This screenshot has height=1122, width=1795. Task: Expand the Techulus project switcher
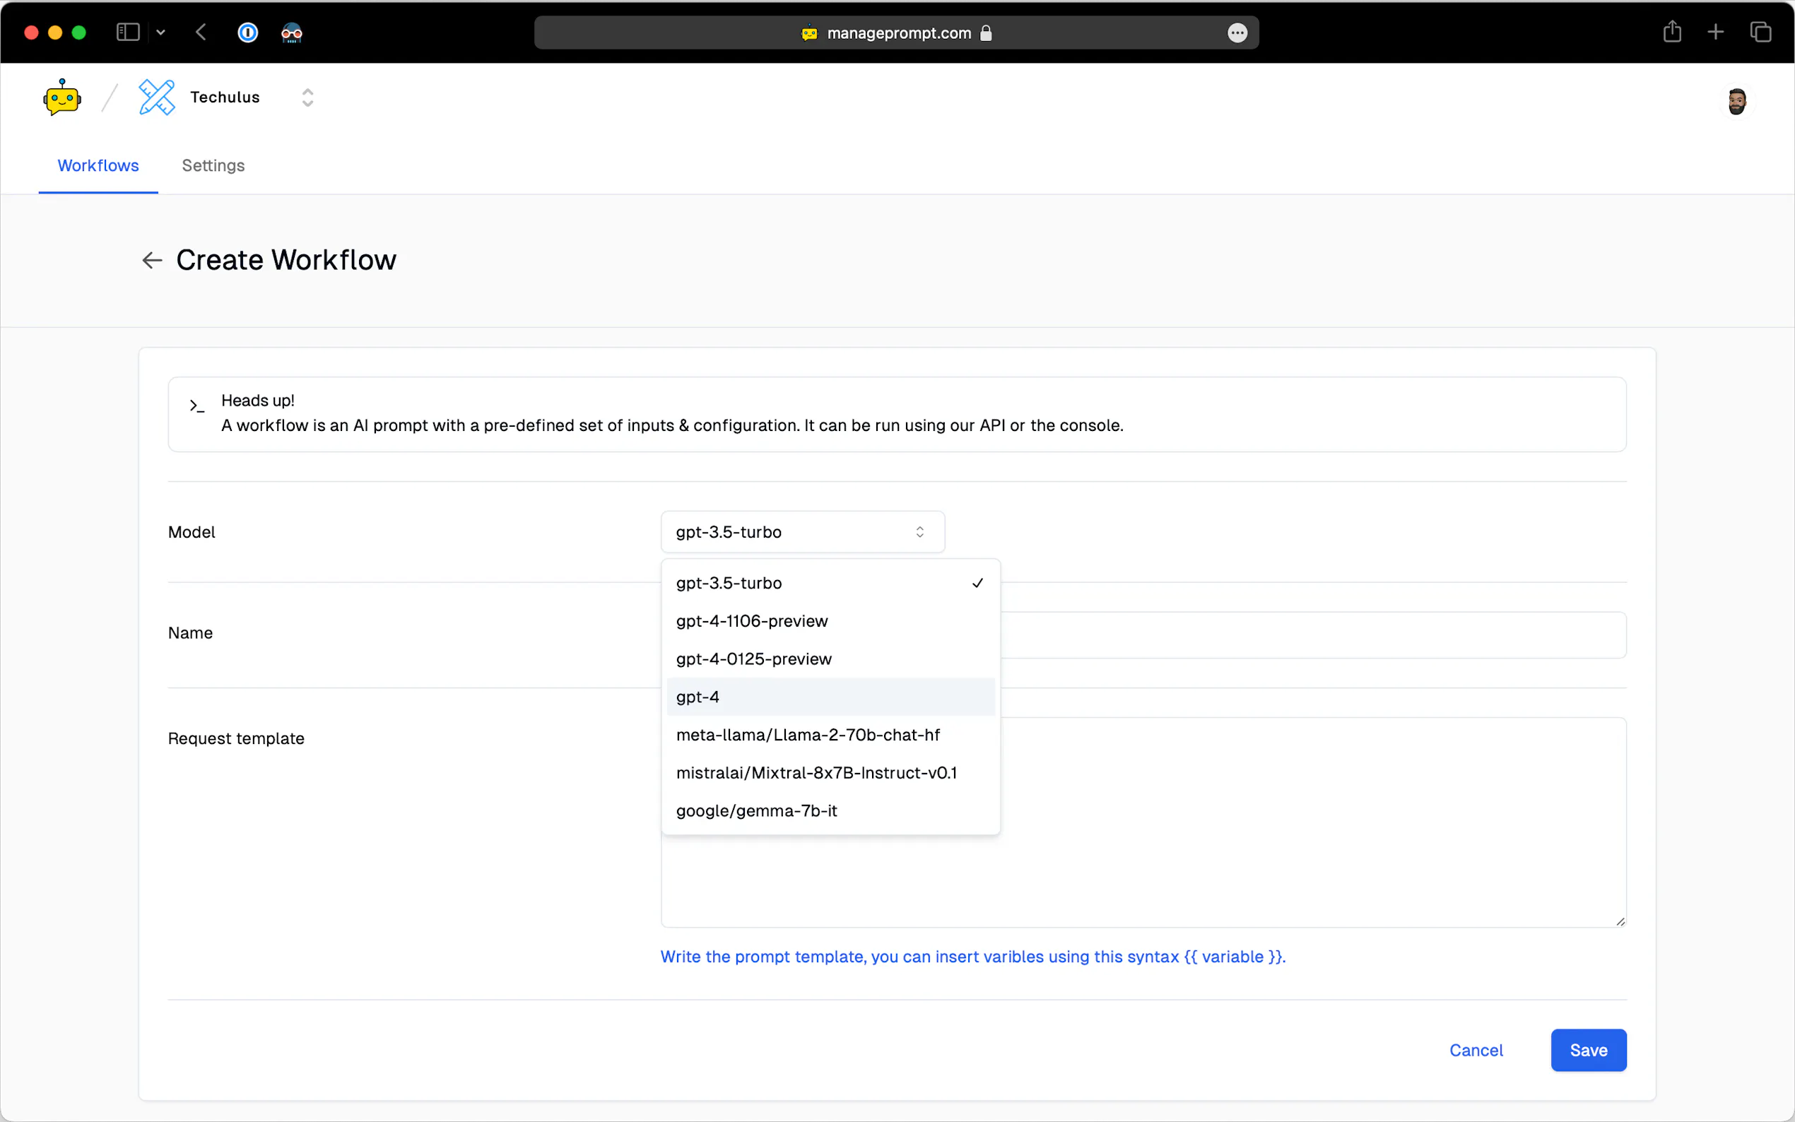tap(307, 98)
